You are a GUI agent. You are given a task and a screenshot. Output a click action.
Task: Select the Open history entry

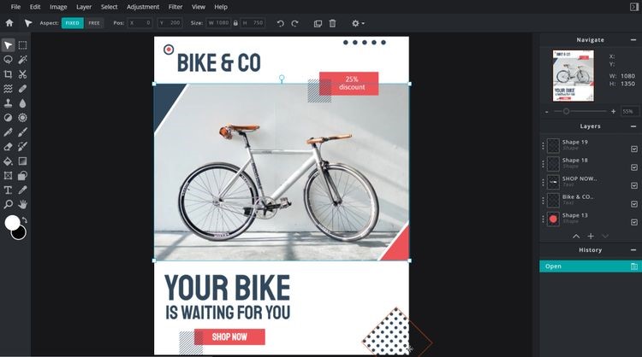click(x=591, y=266)
